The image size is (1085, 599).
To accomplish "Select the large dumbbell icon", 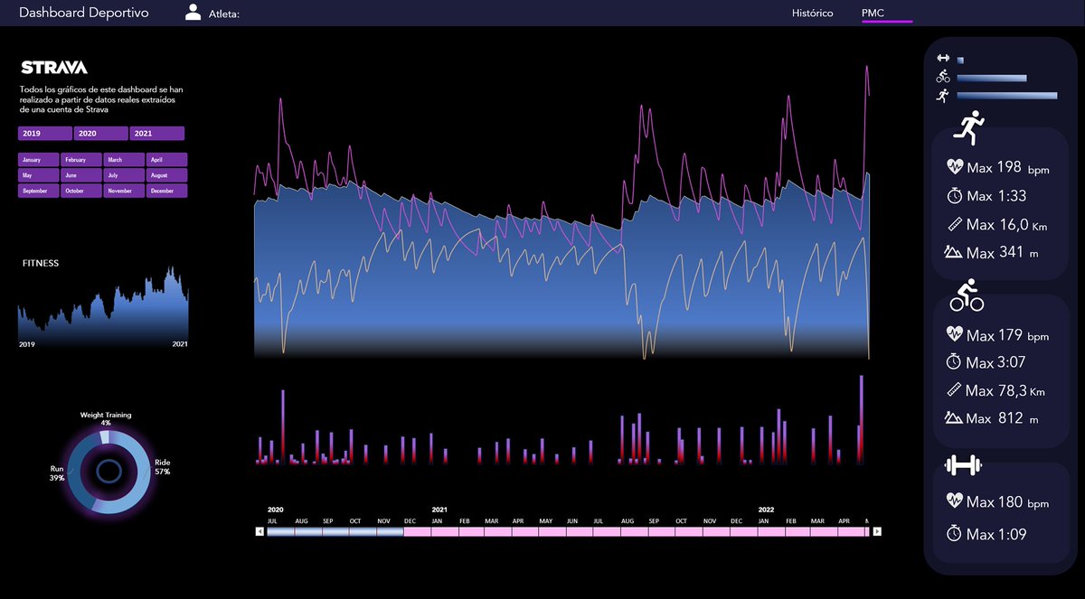I will point(963,465).
